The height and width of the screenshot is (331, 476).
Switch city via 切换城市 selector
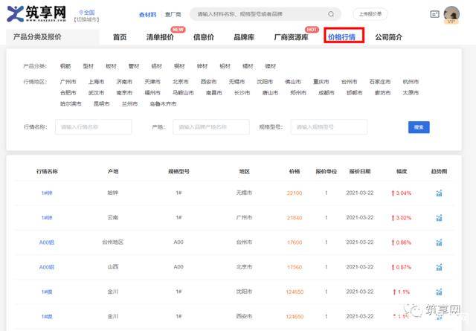(x=86, y=19)
